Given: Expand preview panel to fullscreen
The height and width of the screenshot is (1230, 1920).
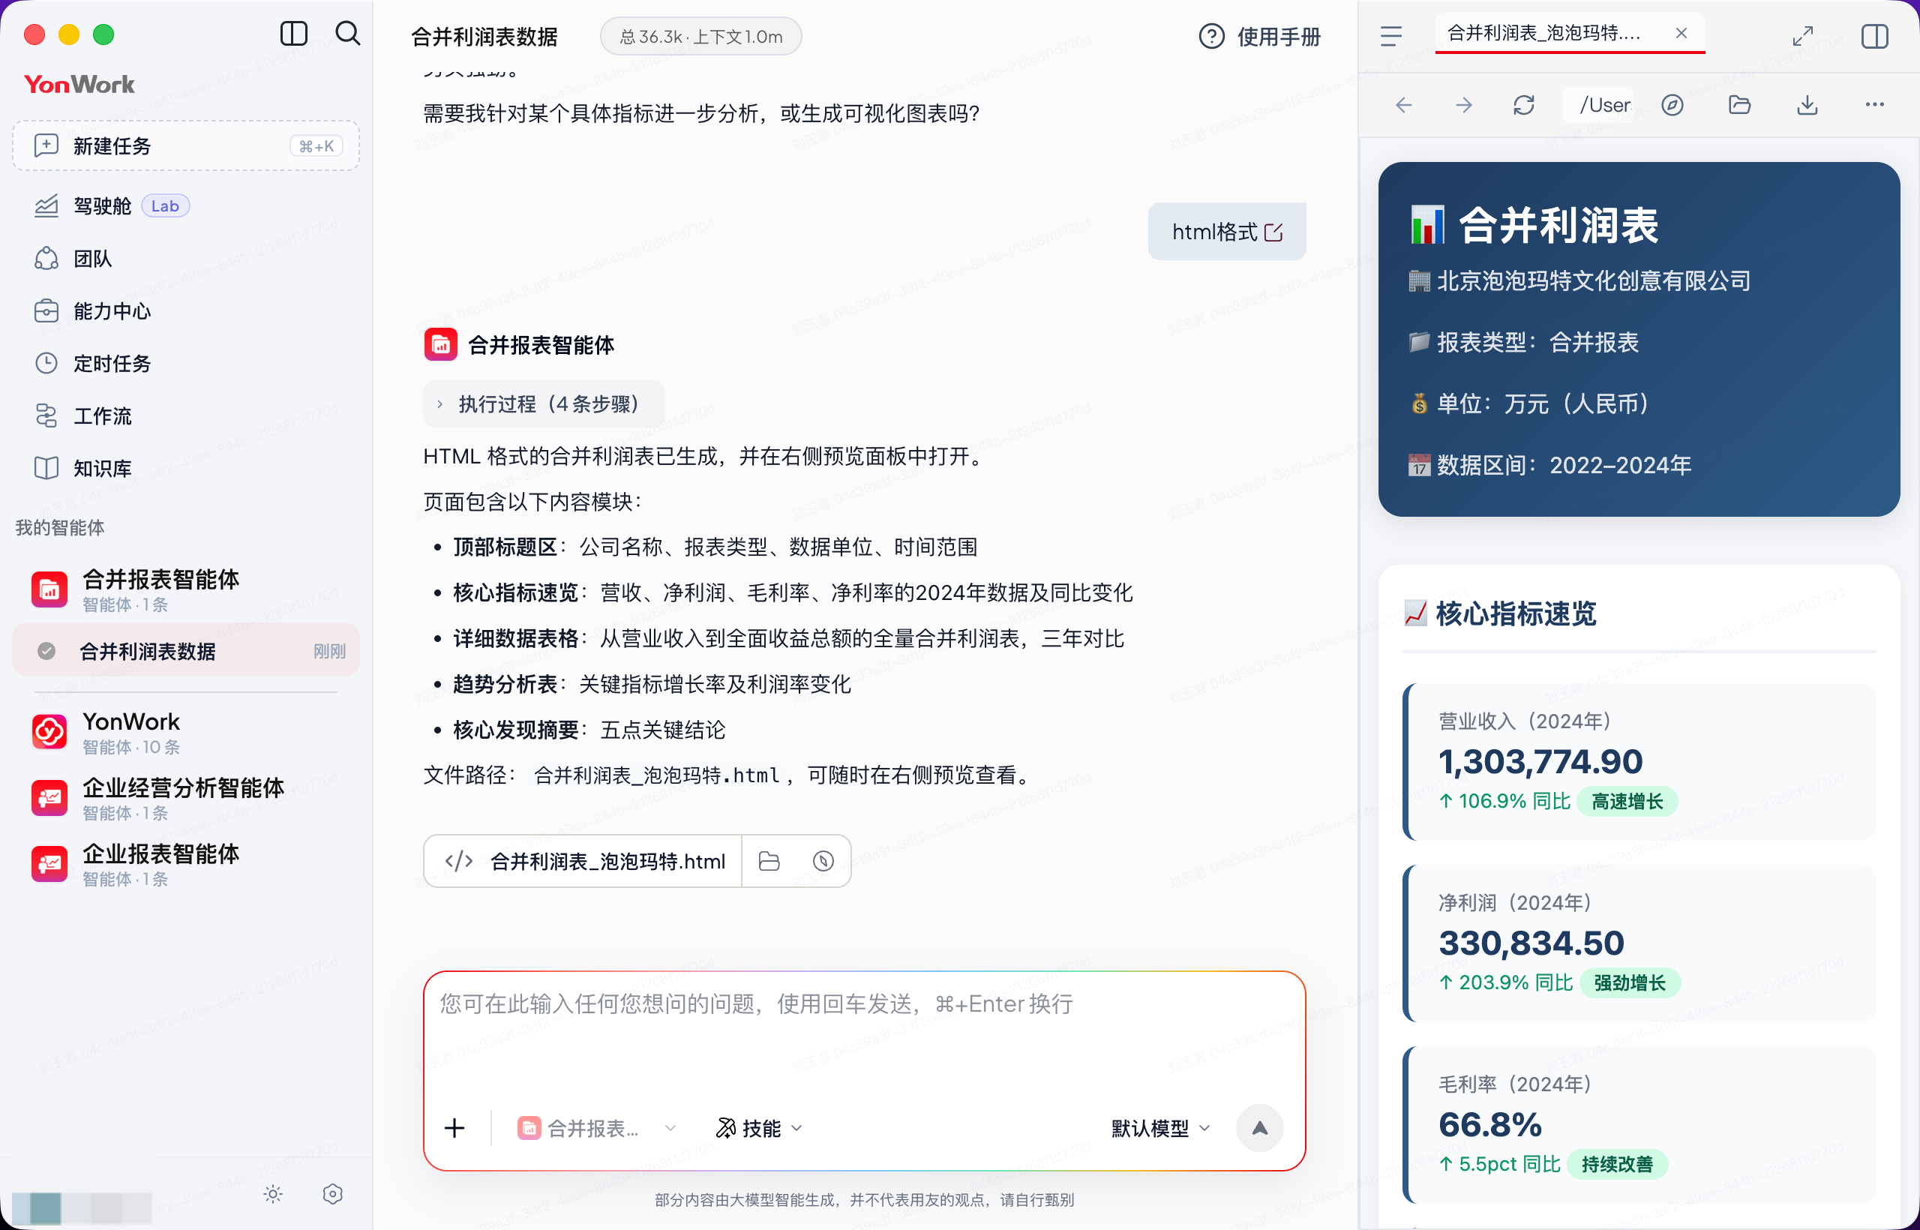Looking at the screenshot, I should coord(1802,36).
